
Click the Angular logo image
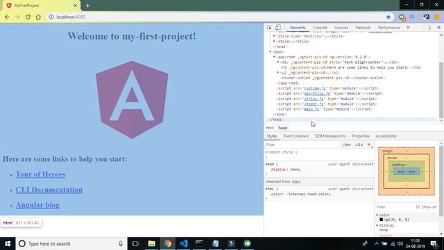click(x=132, y=100)
